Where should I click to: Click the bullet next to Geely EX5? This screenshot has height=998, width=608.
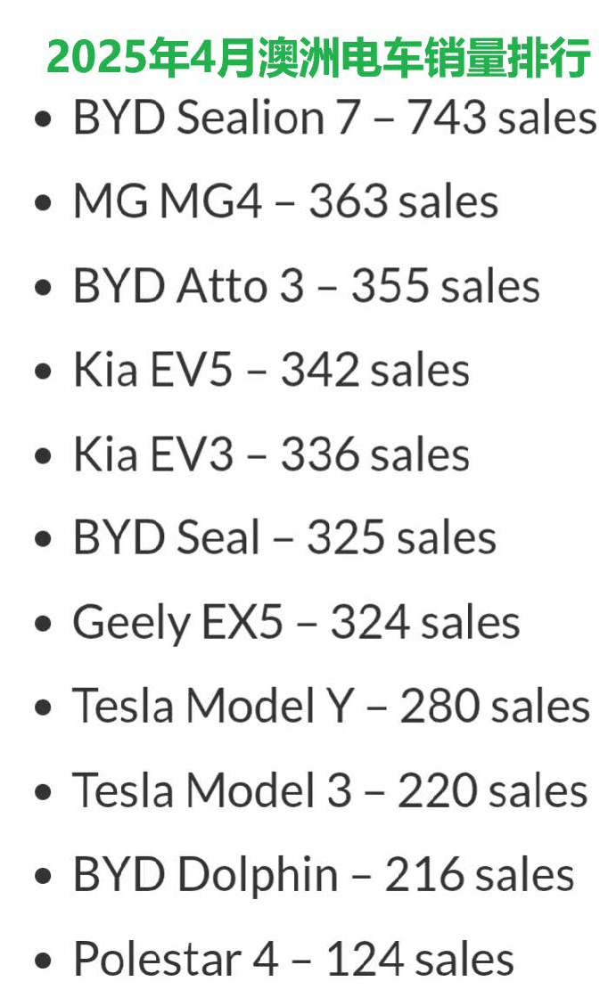click(43, 624)
